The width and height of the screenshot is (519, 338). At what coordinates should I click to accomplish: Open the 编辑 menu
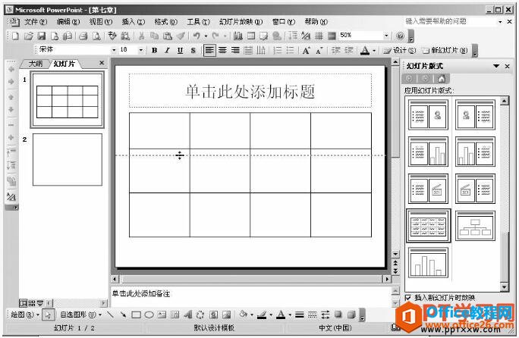coord(68,22)
